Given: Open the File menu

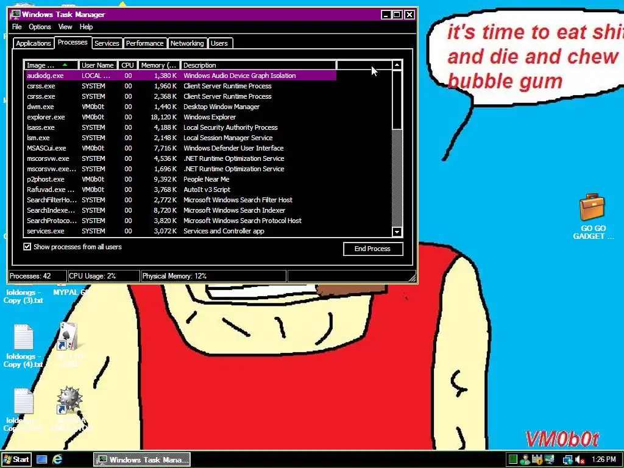Looking at the screenshot, I should point(16,27).
